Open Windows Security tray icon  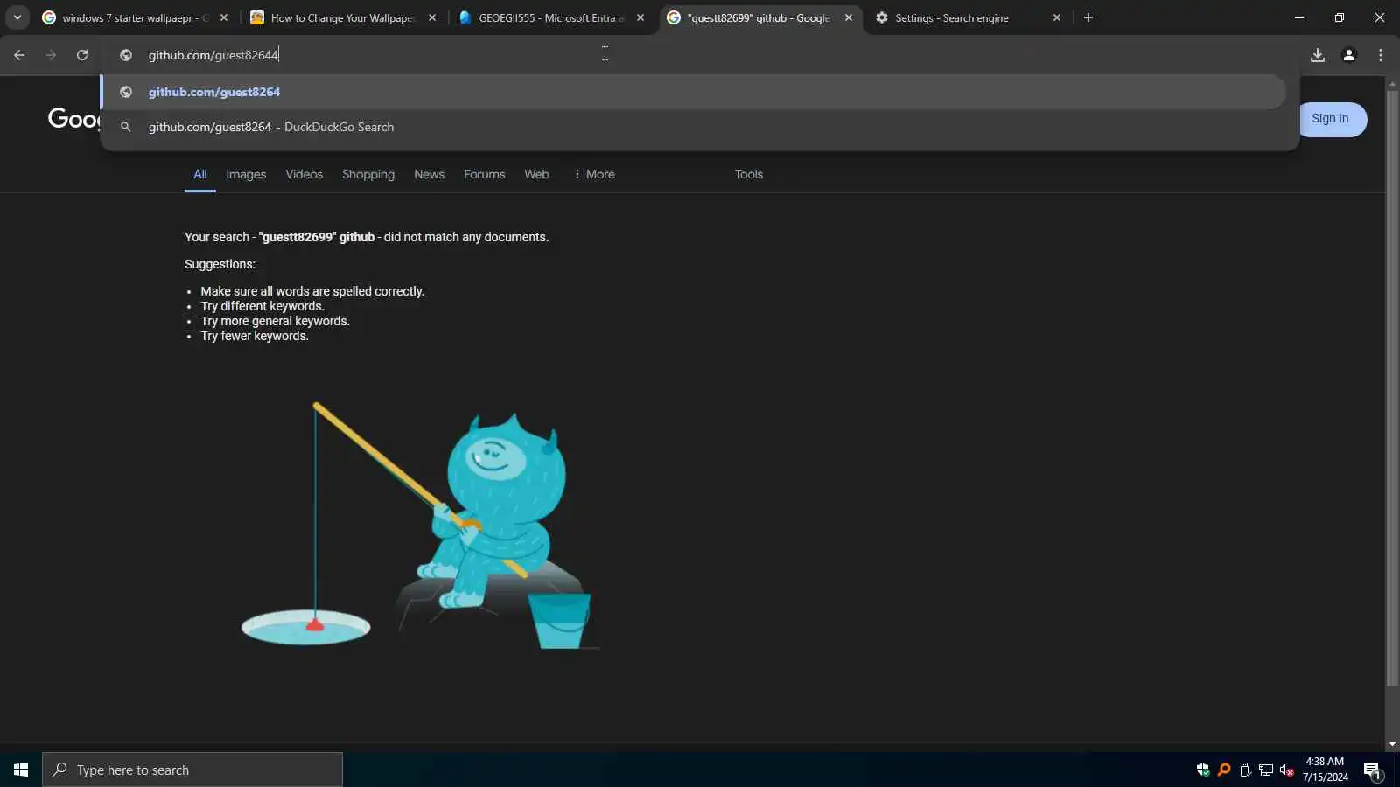[1203, 770]
